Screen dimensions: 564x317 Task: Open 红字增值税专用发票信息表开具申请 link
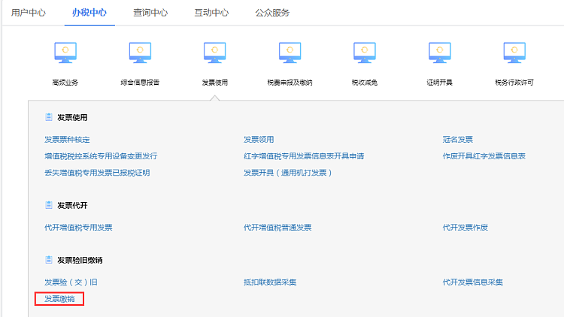point(304,156)
